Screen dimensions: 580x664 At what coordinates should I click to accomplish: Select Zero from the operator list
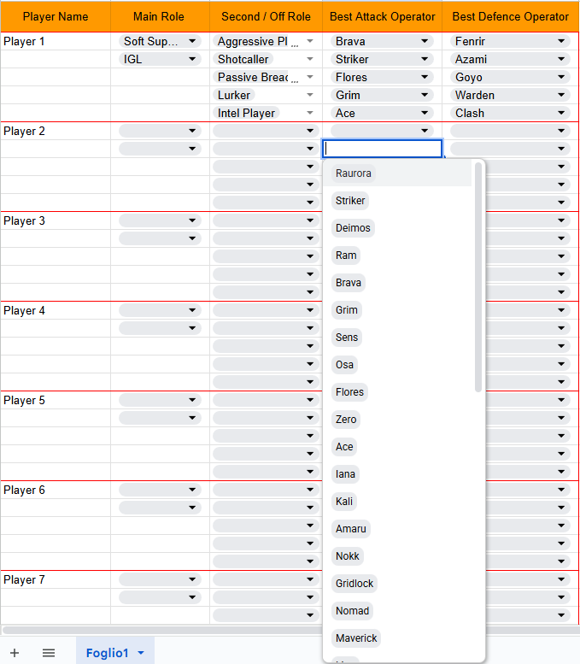click(346, 420)
